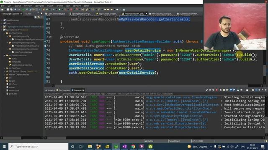Click line number 74 in the gutter

coord(48,50)
